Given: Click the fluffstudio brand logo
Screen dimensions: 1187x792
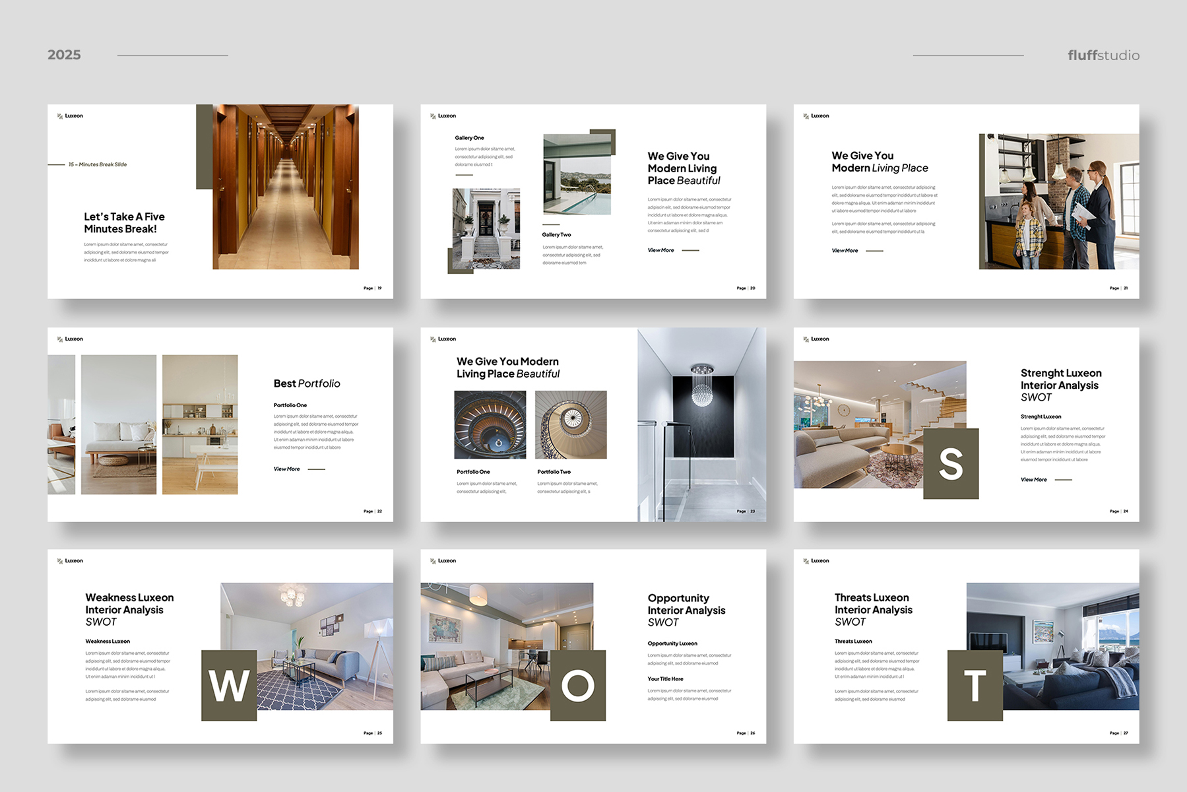Looking at the screenshot, I should 1103,55.
